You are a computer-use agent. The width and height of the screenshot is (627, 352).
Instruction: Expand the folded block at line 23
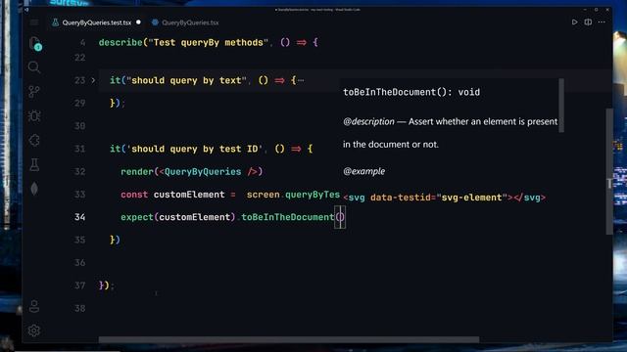point(93,80)
